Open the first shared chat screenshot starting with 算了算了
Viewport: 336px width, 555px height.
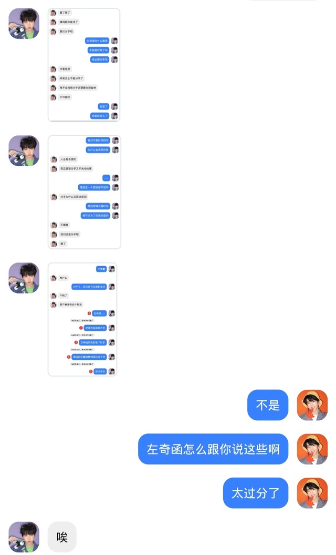(84, 65)
